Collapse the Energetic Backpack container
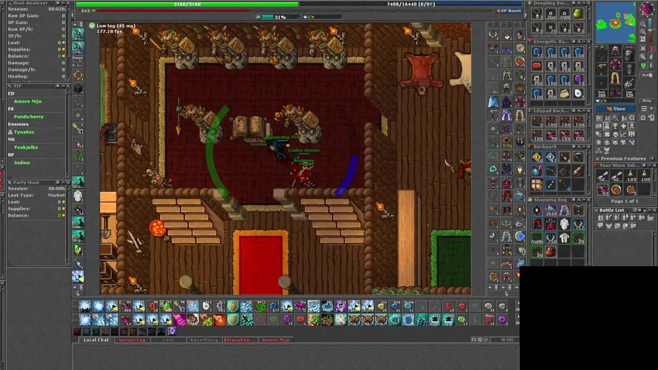Image resolution: width=658 pixels, height=370 pixels. tap(584, 42)
